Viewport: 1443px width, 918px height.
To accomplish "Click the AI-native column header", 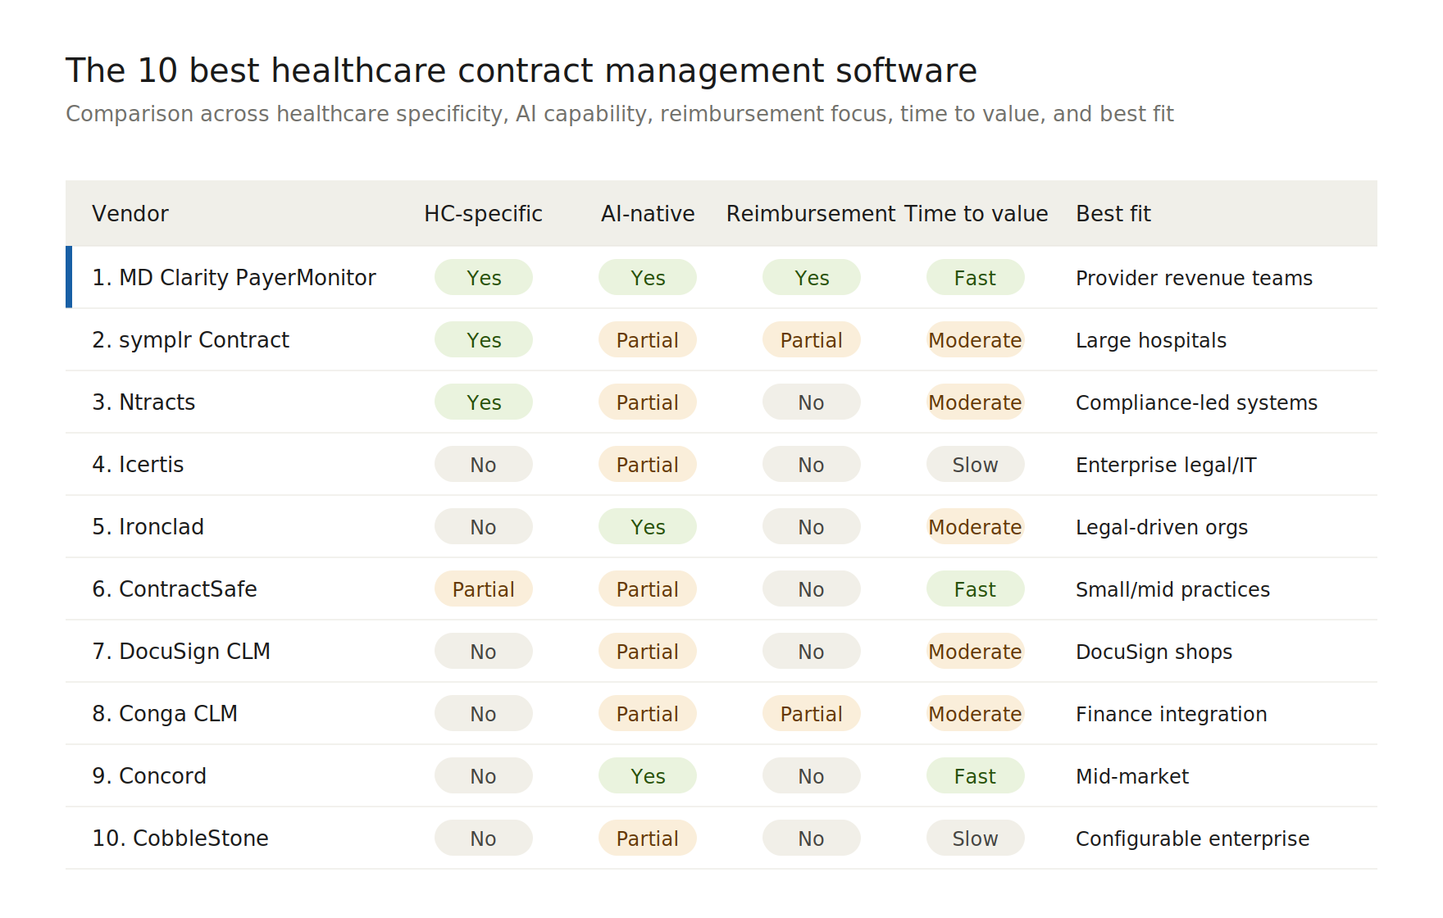I will (648, 214).
